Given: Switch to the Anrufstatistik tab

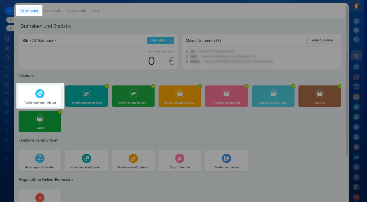Looking at the screenshot, I should tap(76, 11).
